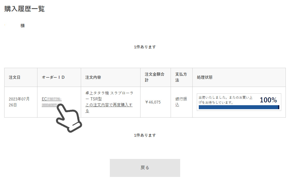The image size is (290, 182).
Task: Select the 支払方法 column header
Action: click(181, 77)
